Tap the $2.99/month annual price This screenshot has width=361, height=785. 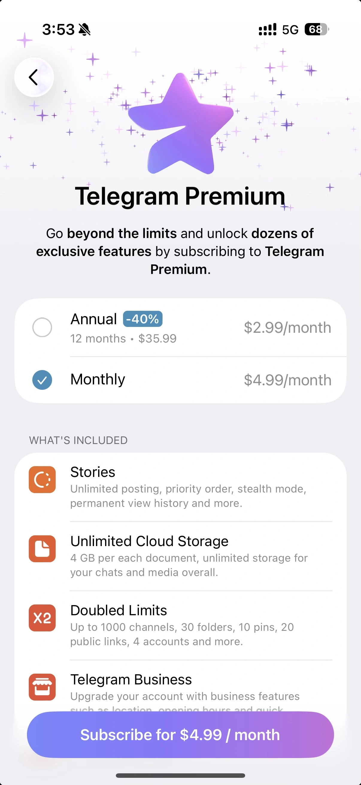point(287,328)
